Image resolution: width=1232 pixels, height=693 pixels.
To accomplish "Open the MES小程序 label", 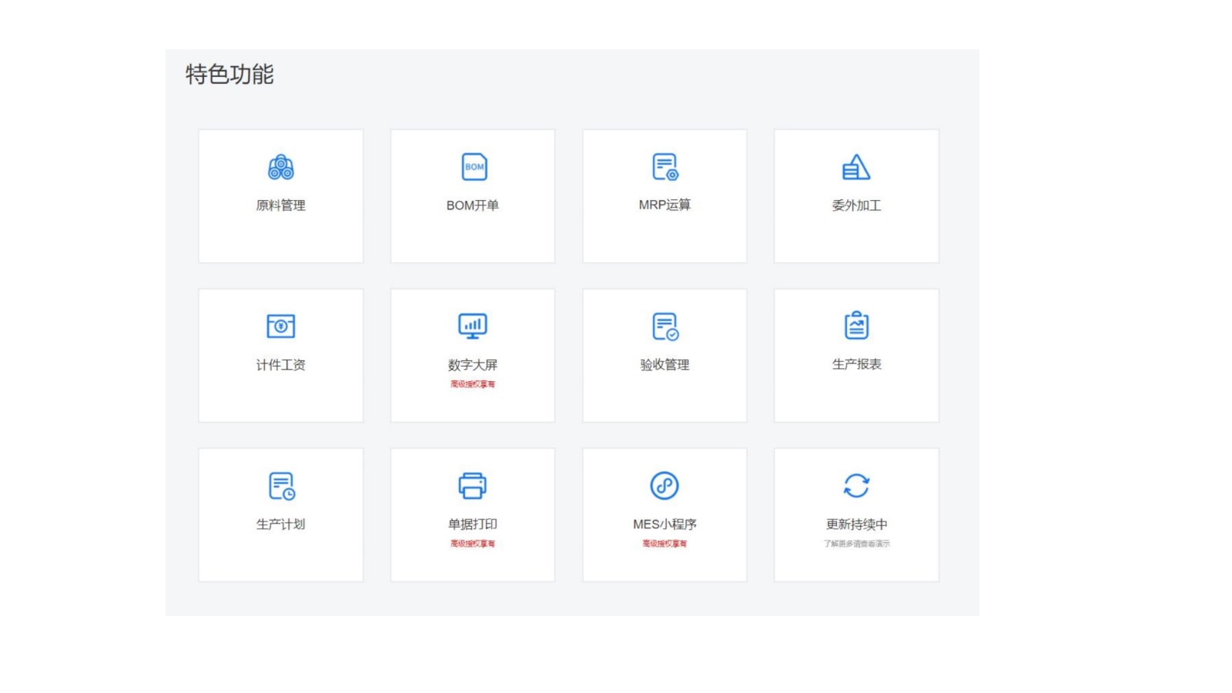I will tap(665, 524).
